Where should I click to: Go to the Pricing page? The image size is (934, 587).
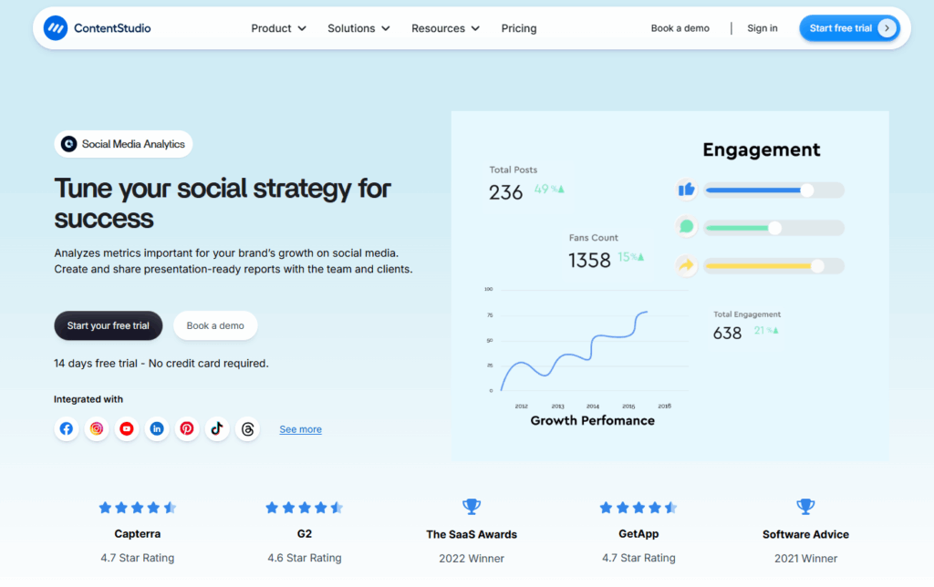(x=519, y=28)
